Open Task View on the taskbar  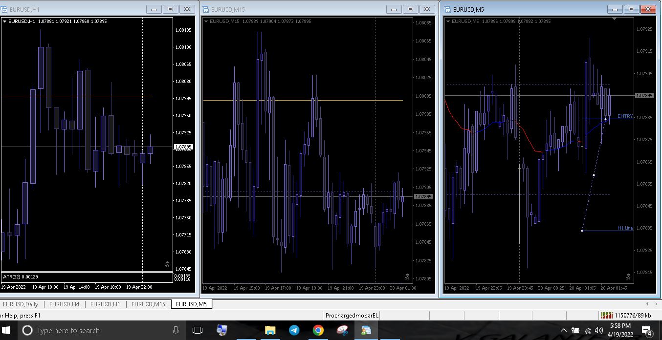pos(198,330)
